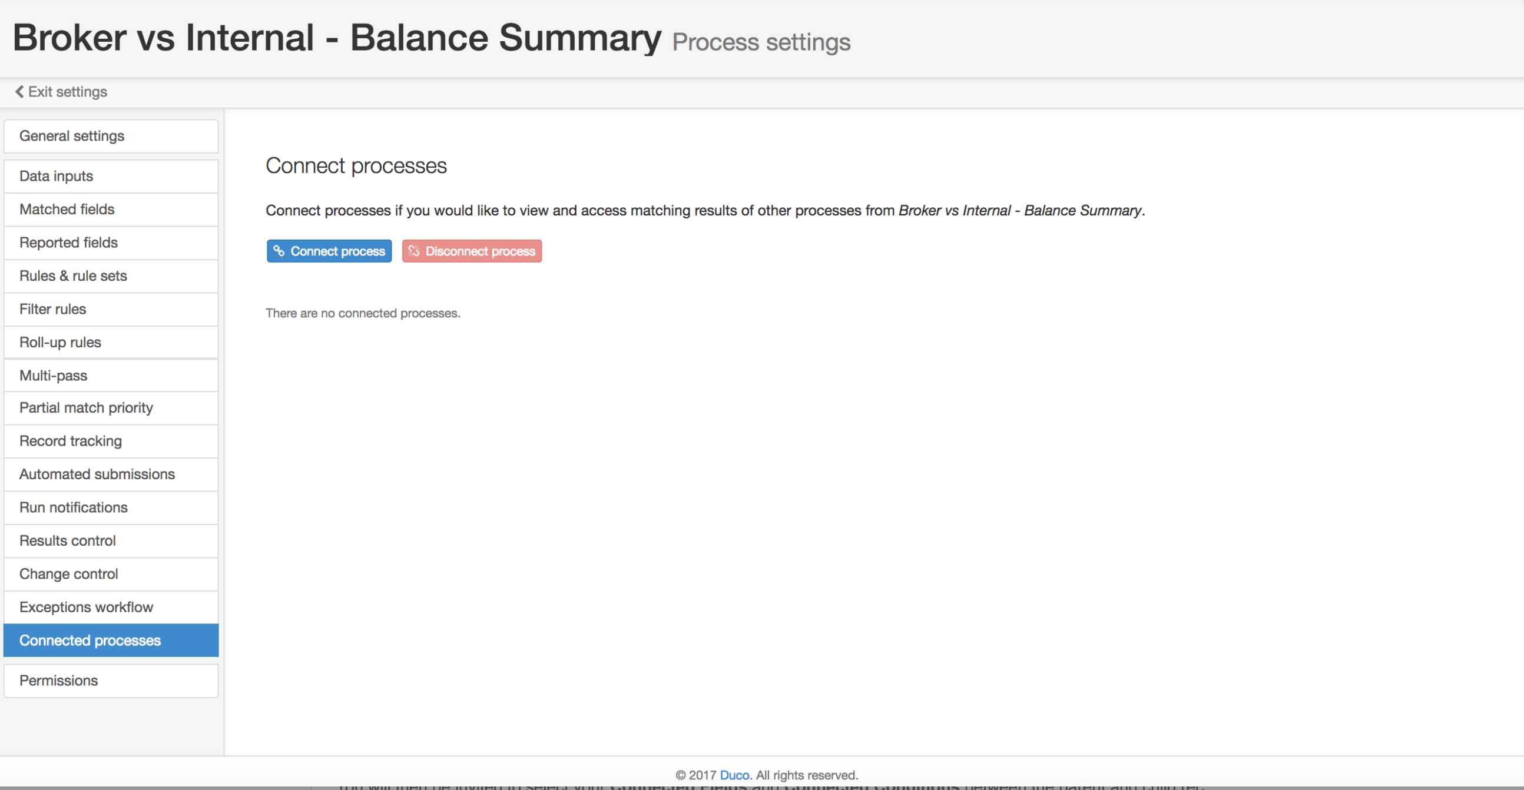Open Partial match priority settings
Screen dimensions: 1524x790
pyautogui.click(x=111, y=408)
